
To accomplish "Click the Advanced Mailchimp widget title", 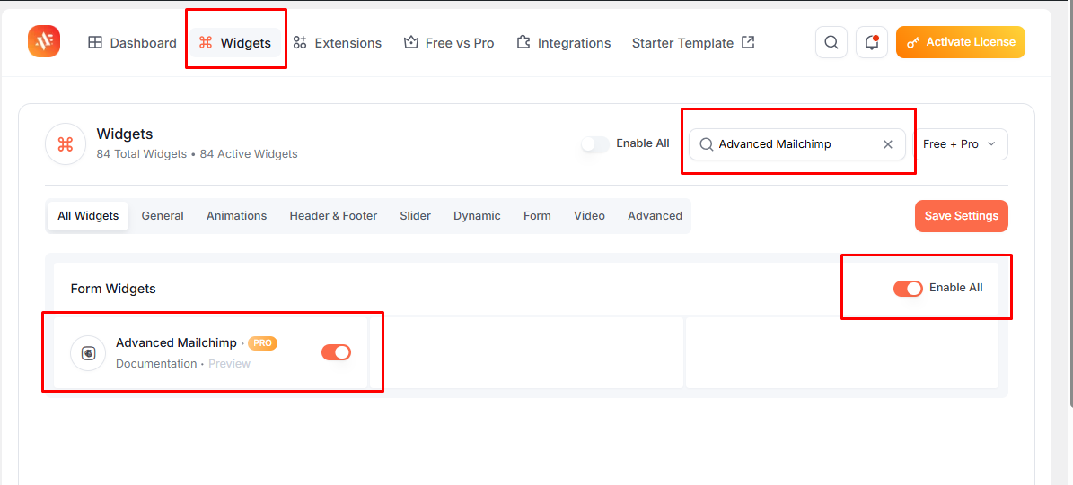I will tap(176, 342).
